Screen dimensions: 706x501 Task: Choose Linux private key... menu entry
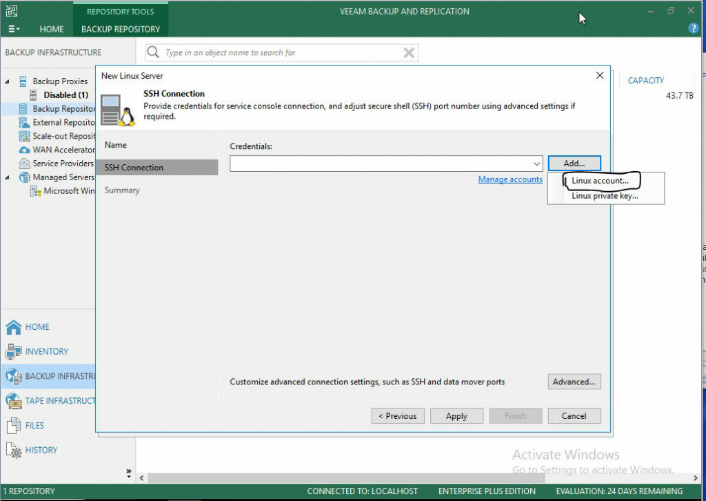[605, 196]
